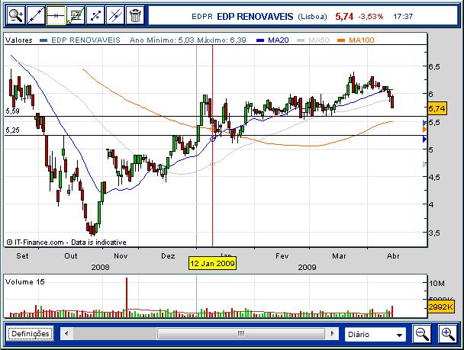Viewport: 464px width, 350px height.
Task: Click the scrollbar left arrow
Action: point(66,334)
